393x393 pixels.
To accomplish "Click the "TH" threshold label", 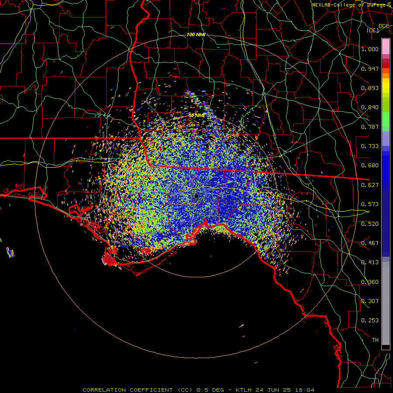I will pos(375,340).
